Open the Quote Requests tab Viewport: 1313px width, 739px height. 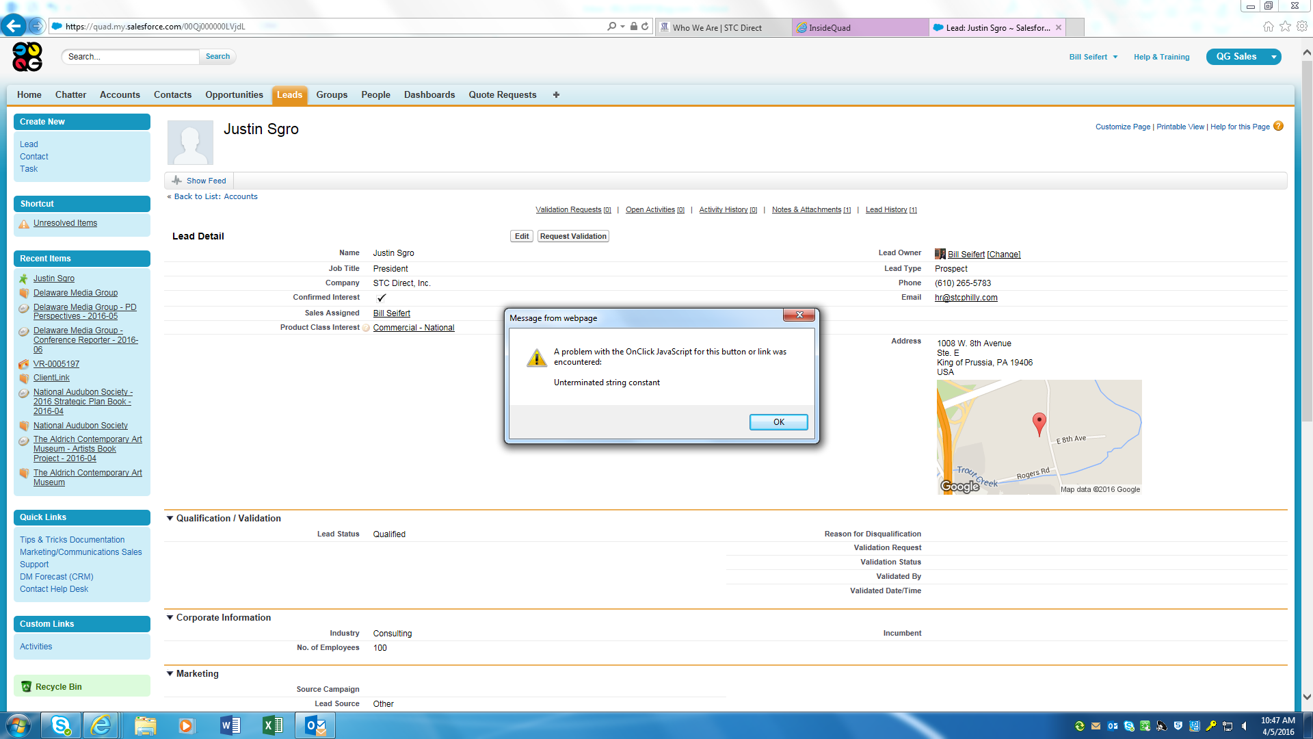pos(502,95)
